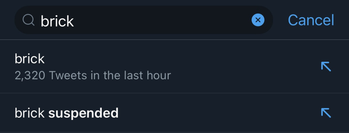Viewport: 349px width, 133px height.
Task: Select the brick suspended suggestion
Action: pos(174,113)
